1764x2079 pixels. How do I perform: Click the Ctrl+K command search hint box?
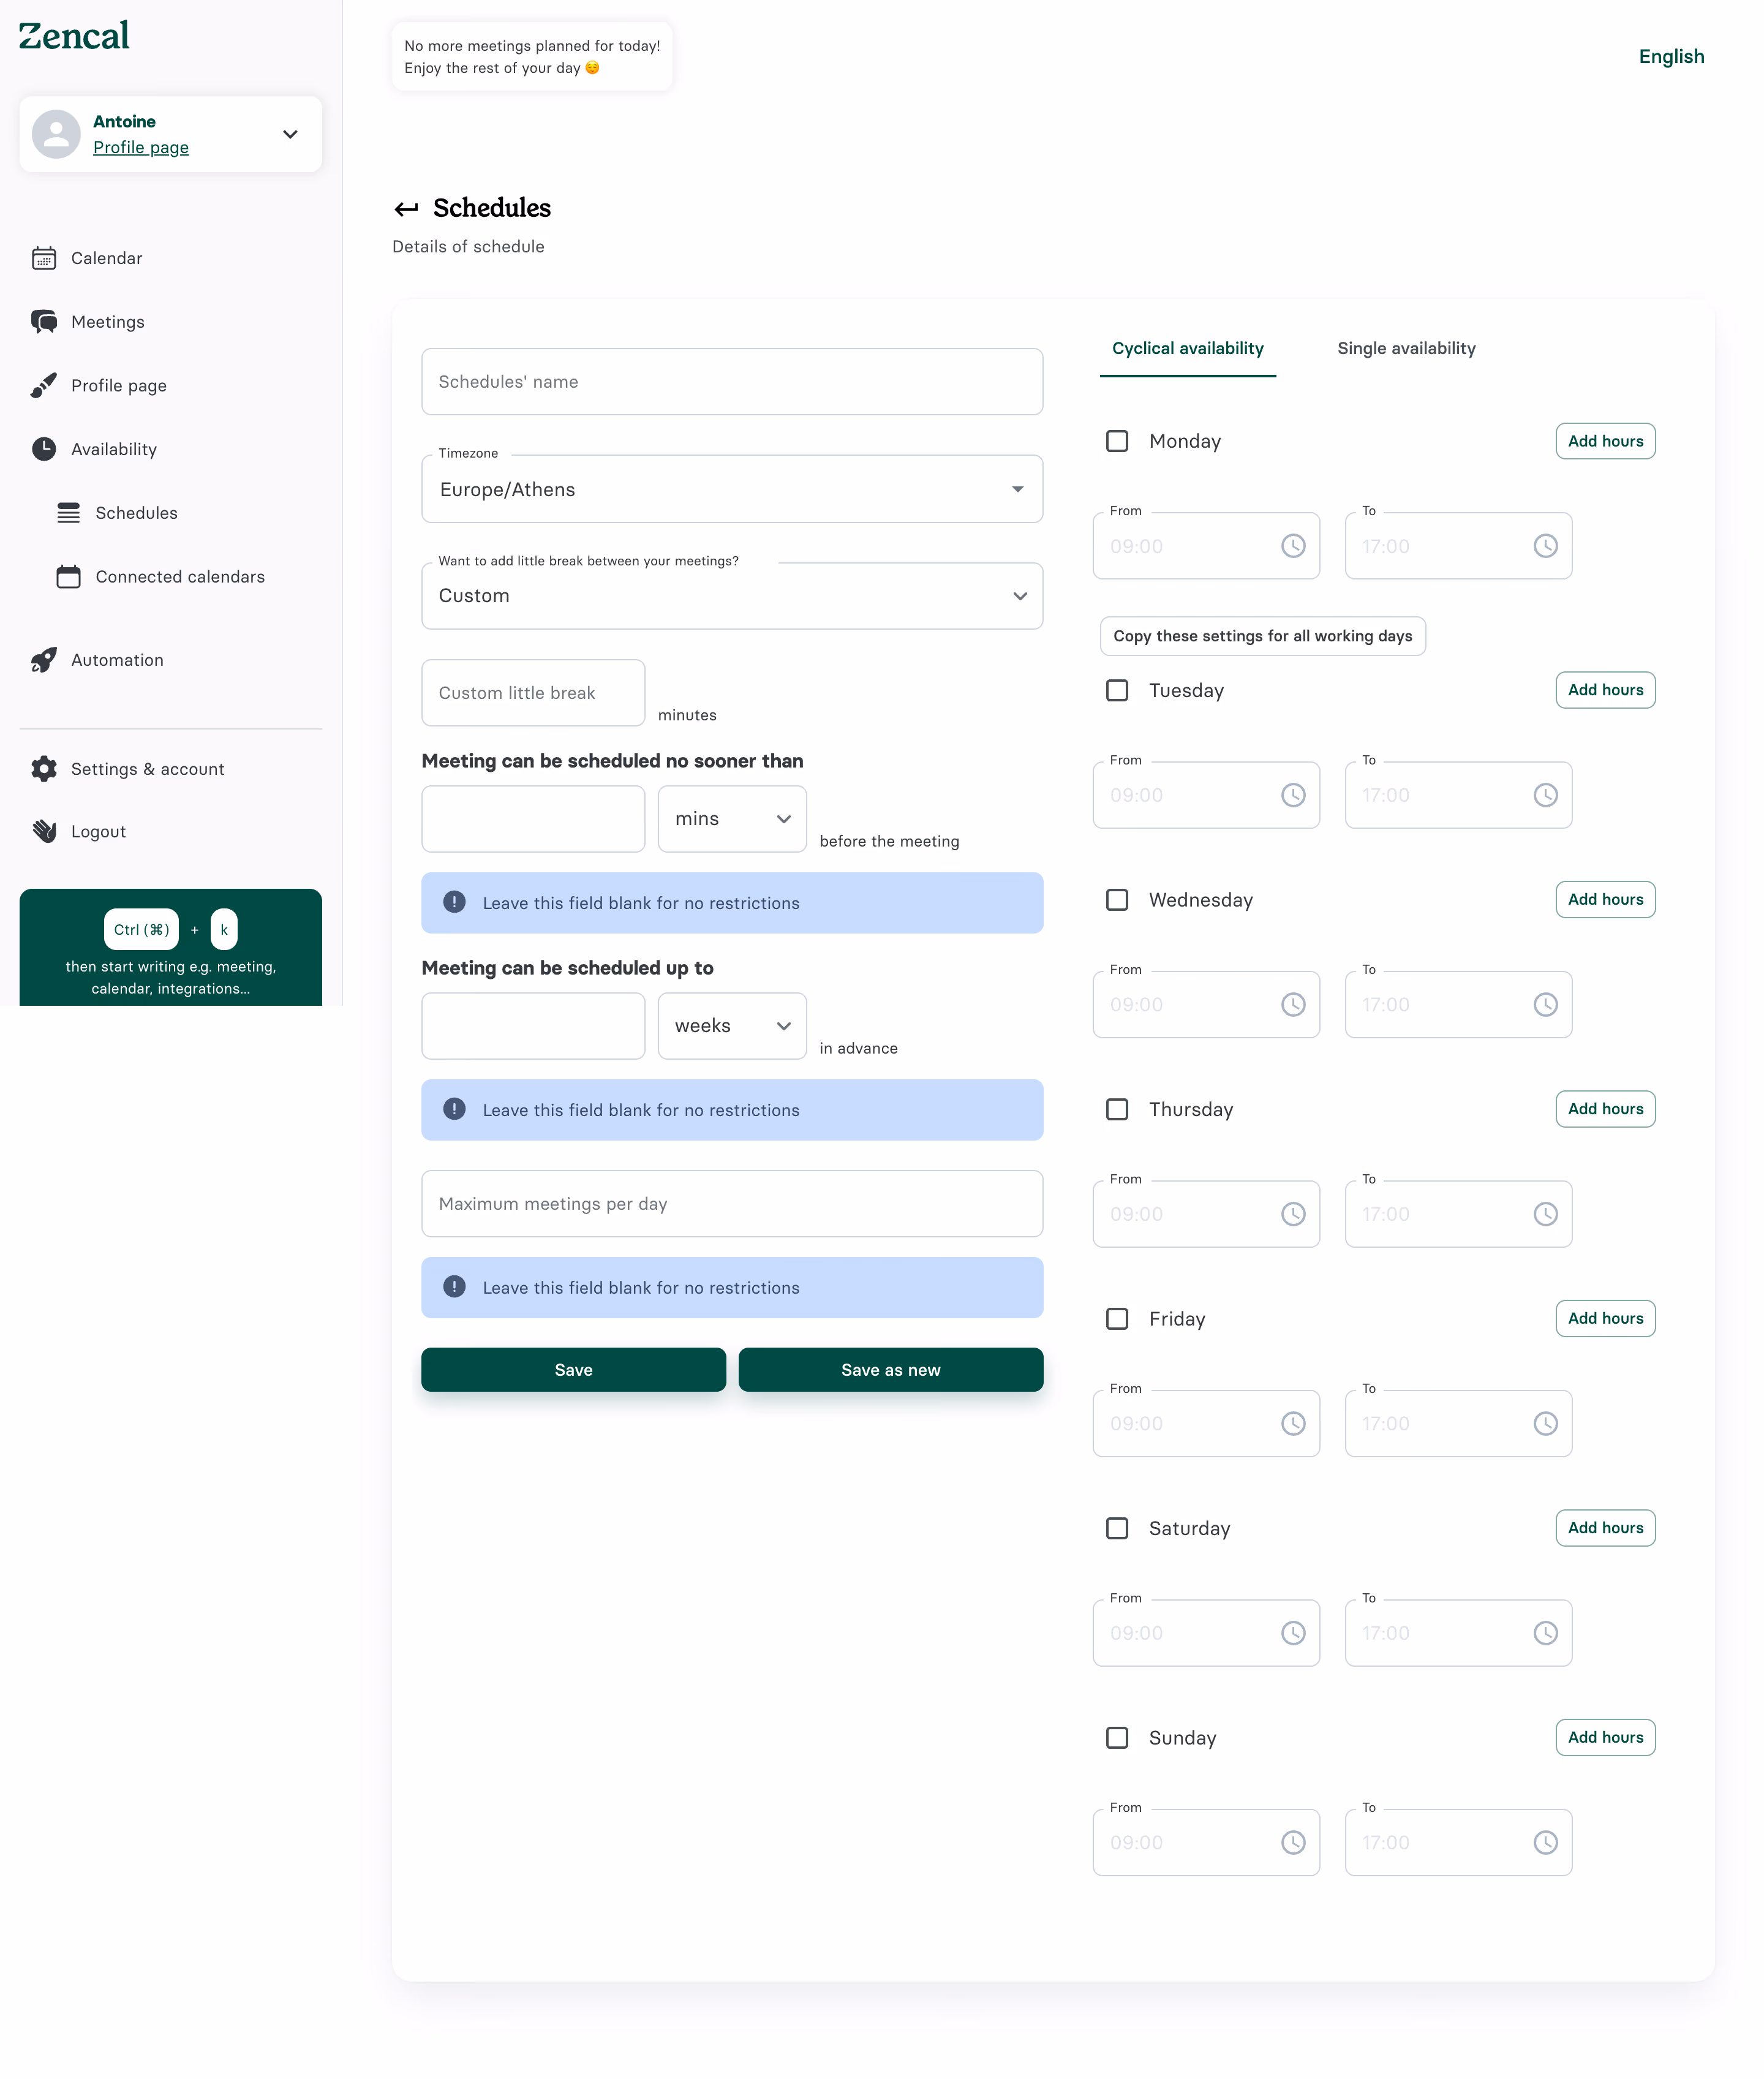click(170, 948)
